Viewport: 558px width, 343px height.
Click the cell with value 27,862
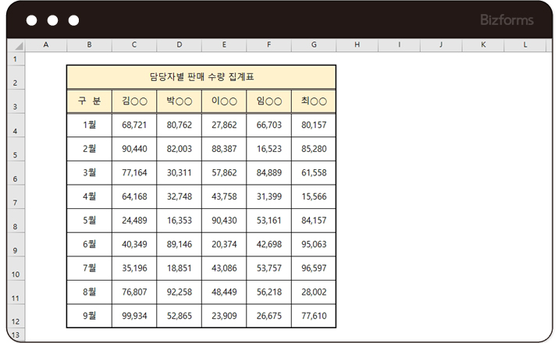[x=224, y=125]
